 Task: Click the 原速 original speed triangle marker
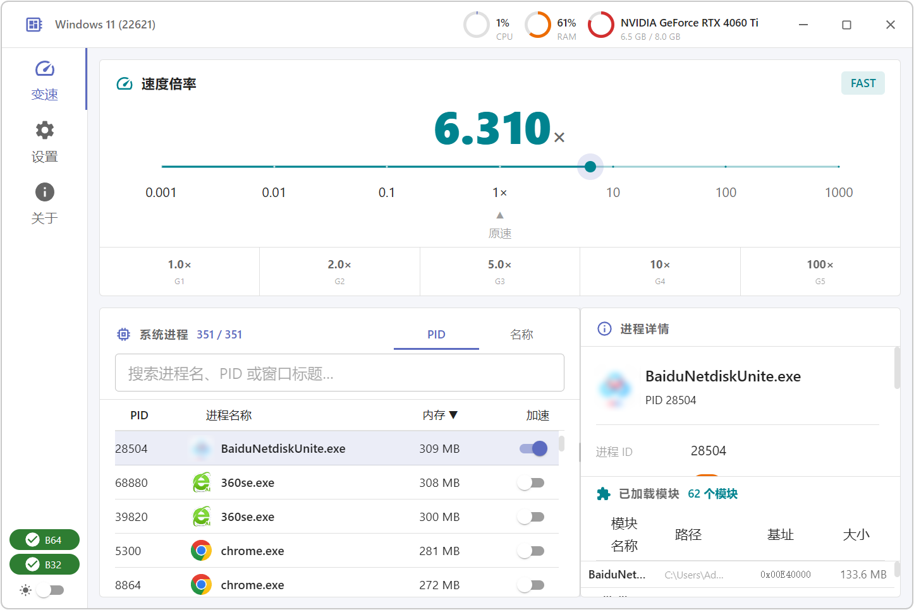coord(500,215)
